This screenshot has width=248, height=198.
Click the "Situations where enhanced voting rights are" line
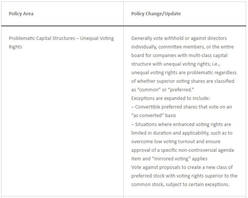[x=181, y=124]
